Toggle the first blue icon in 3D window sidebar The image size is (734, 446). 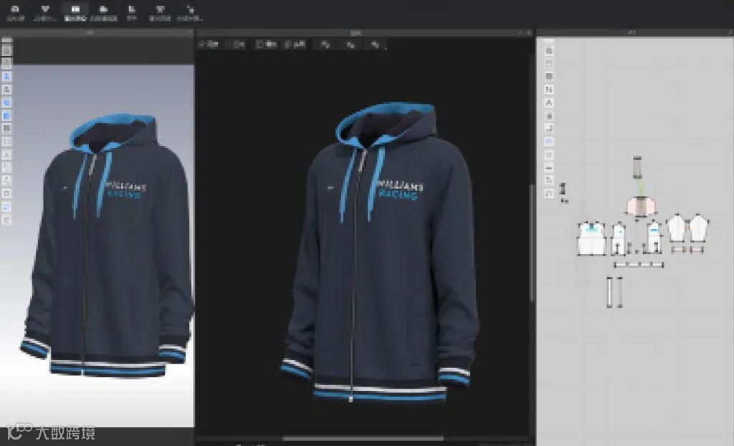click(x=6, y=76)
